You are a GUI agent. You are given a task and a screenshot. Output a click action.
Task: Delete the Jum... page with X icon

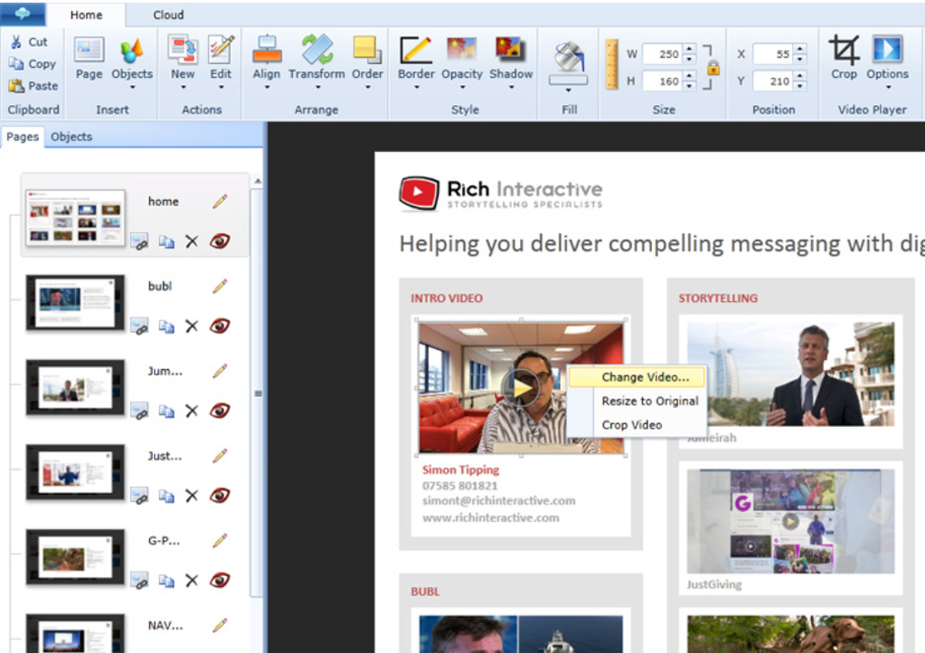pyautogui.click(x=192, y=412)
